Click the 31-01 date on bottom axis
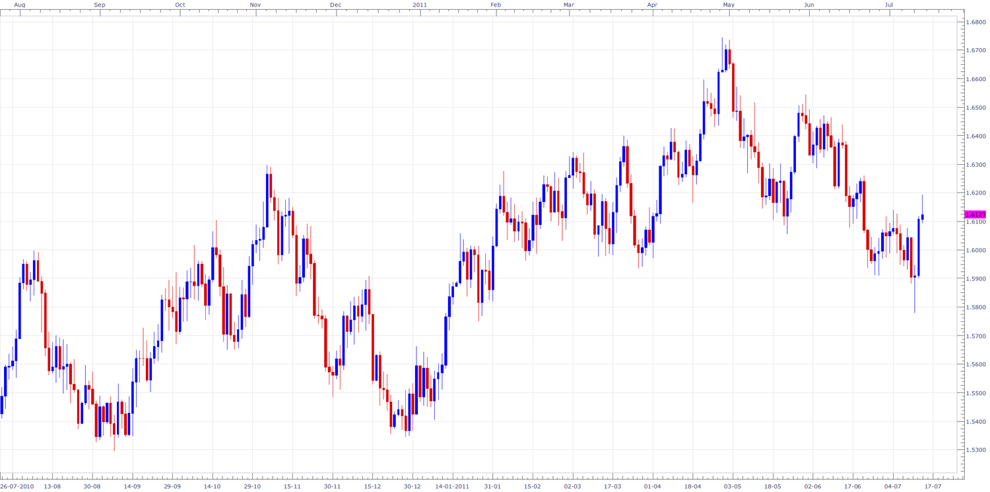Viewport: 990px width, 492px height. click(x=492, y=487)
